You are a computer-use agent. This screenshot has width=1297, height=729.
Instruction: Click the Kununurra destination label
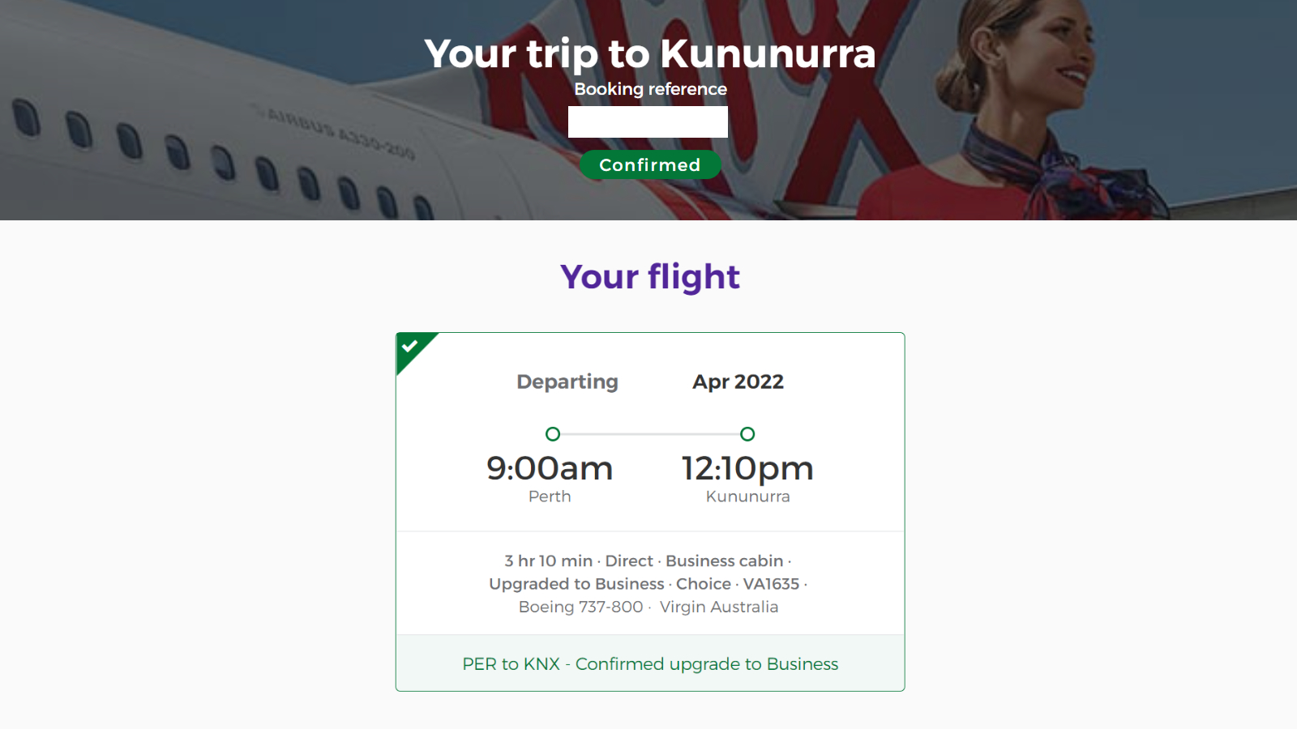point(747,497)
